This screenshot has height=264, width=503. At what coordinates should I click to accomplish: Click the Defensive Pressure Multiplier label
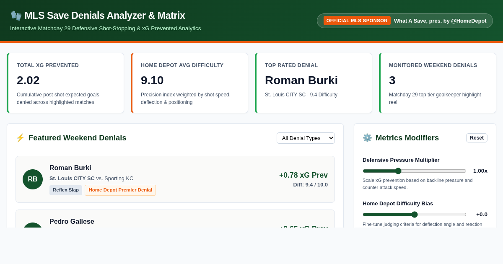[401, 160]
